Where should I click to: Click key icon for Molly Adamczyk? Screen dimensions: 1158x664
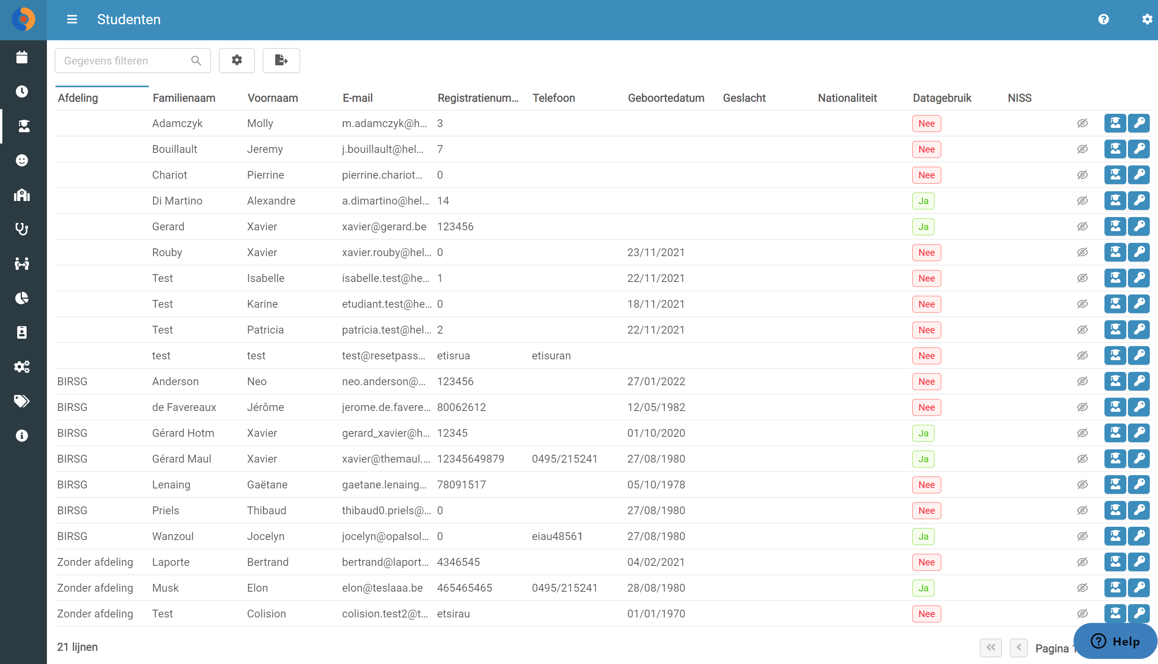(x=1139, y=123)
